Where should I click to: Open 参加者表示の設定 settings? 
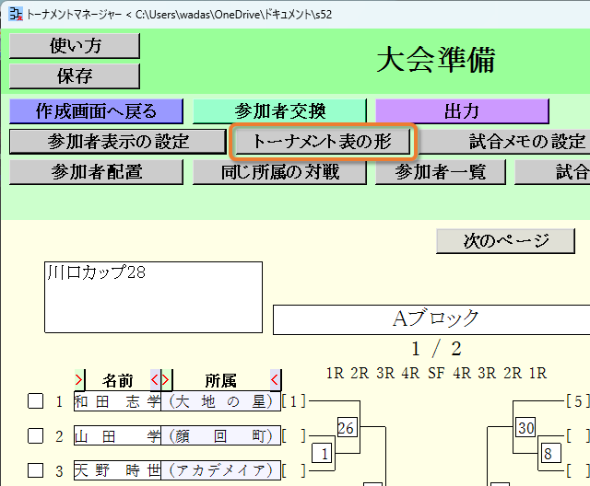coord(118,142)
